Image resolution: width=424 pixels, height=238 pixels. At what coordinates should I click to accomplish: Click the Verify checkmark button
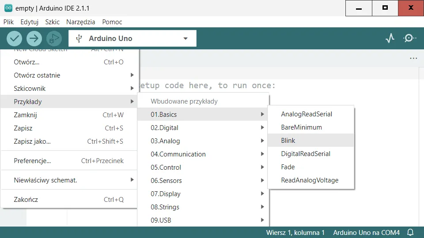tap(14, 38)
